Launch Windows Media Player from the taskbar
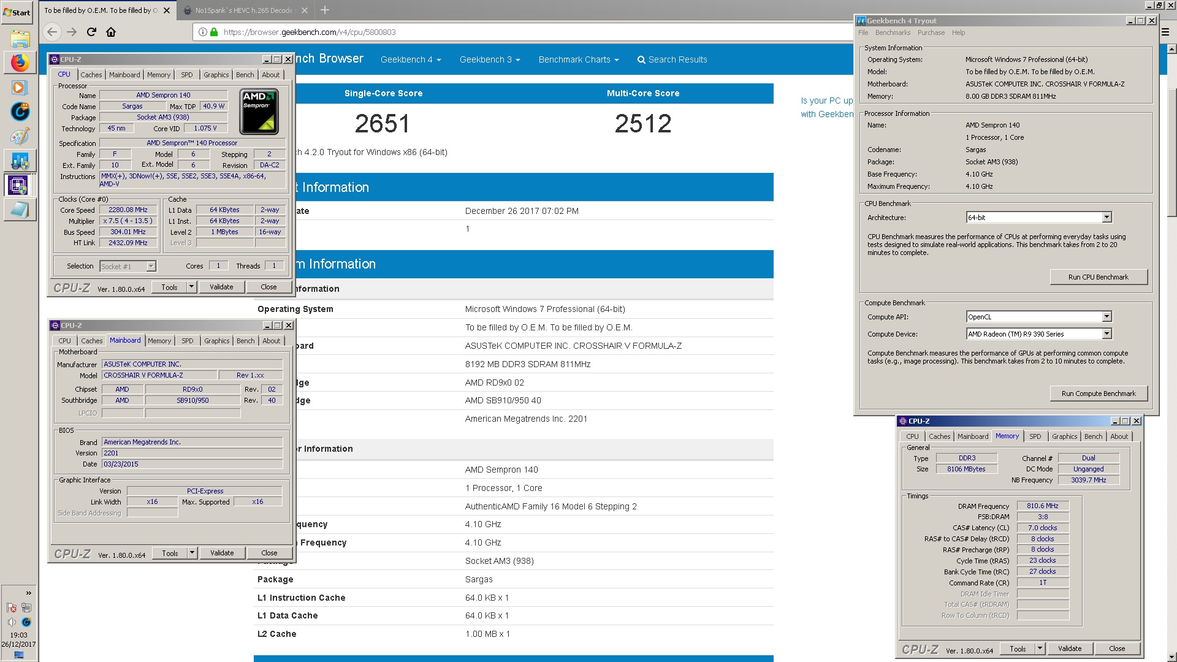The width and height of the screenshot is (1177, 662). [x=20, y=87]
